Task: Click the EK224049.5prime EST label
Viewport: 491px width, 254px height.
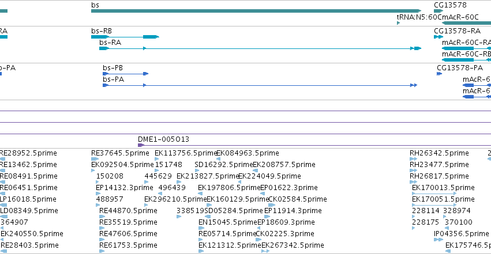Action: pyautogui.click(x=269, y=176)
